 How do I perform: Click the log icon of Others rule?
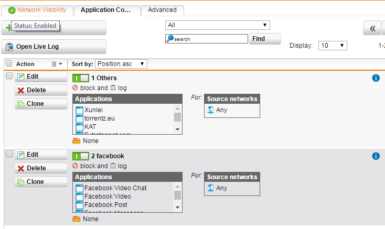click(113, 88)
